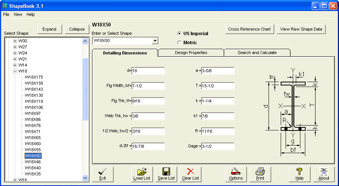Click the Web Thk tw field
Viewport: 339px width, 186px height.
pos(148,116)
